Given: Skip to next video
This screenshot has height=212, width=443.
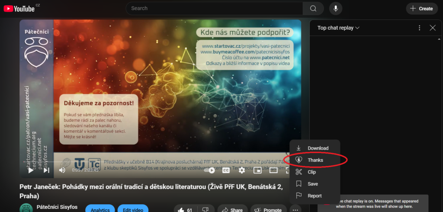Looking at the screenshot, I should 46,170.
